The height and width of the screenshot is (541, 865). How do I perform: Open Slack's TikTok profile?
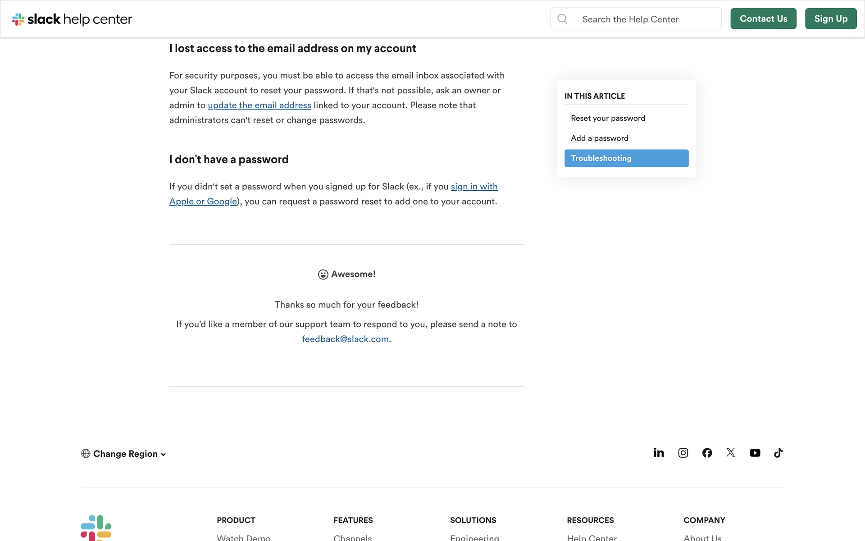click(x=778, y=453)
